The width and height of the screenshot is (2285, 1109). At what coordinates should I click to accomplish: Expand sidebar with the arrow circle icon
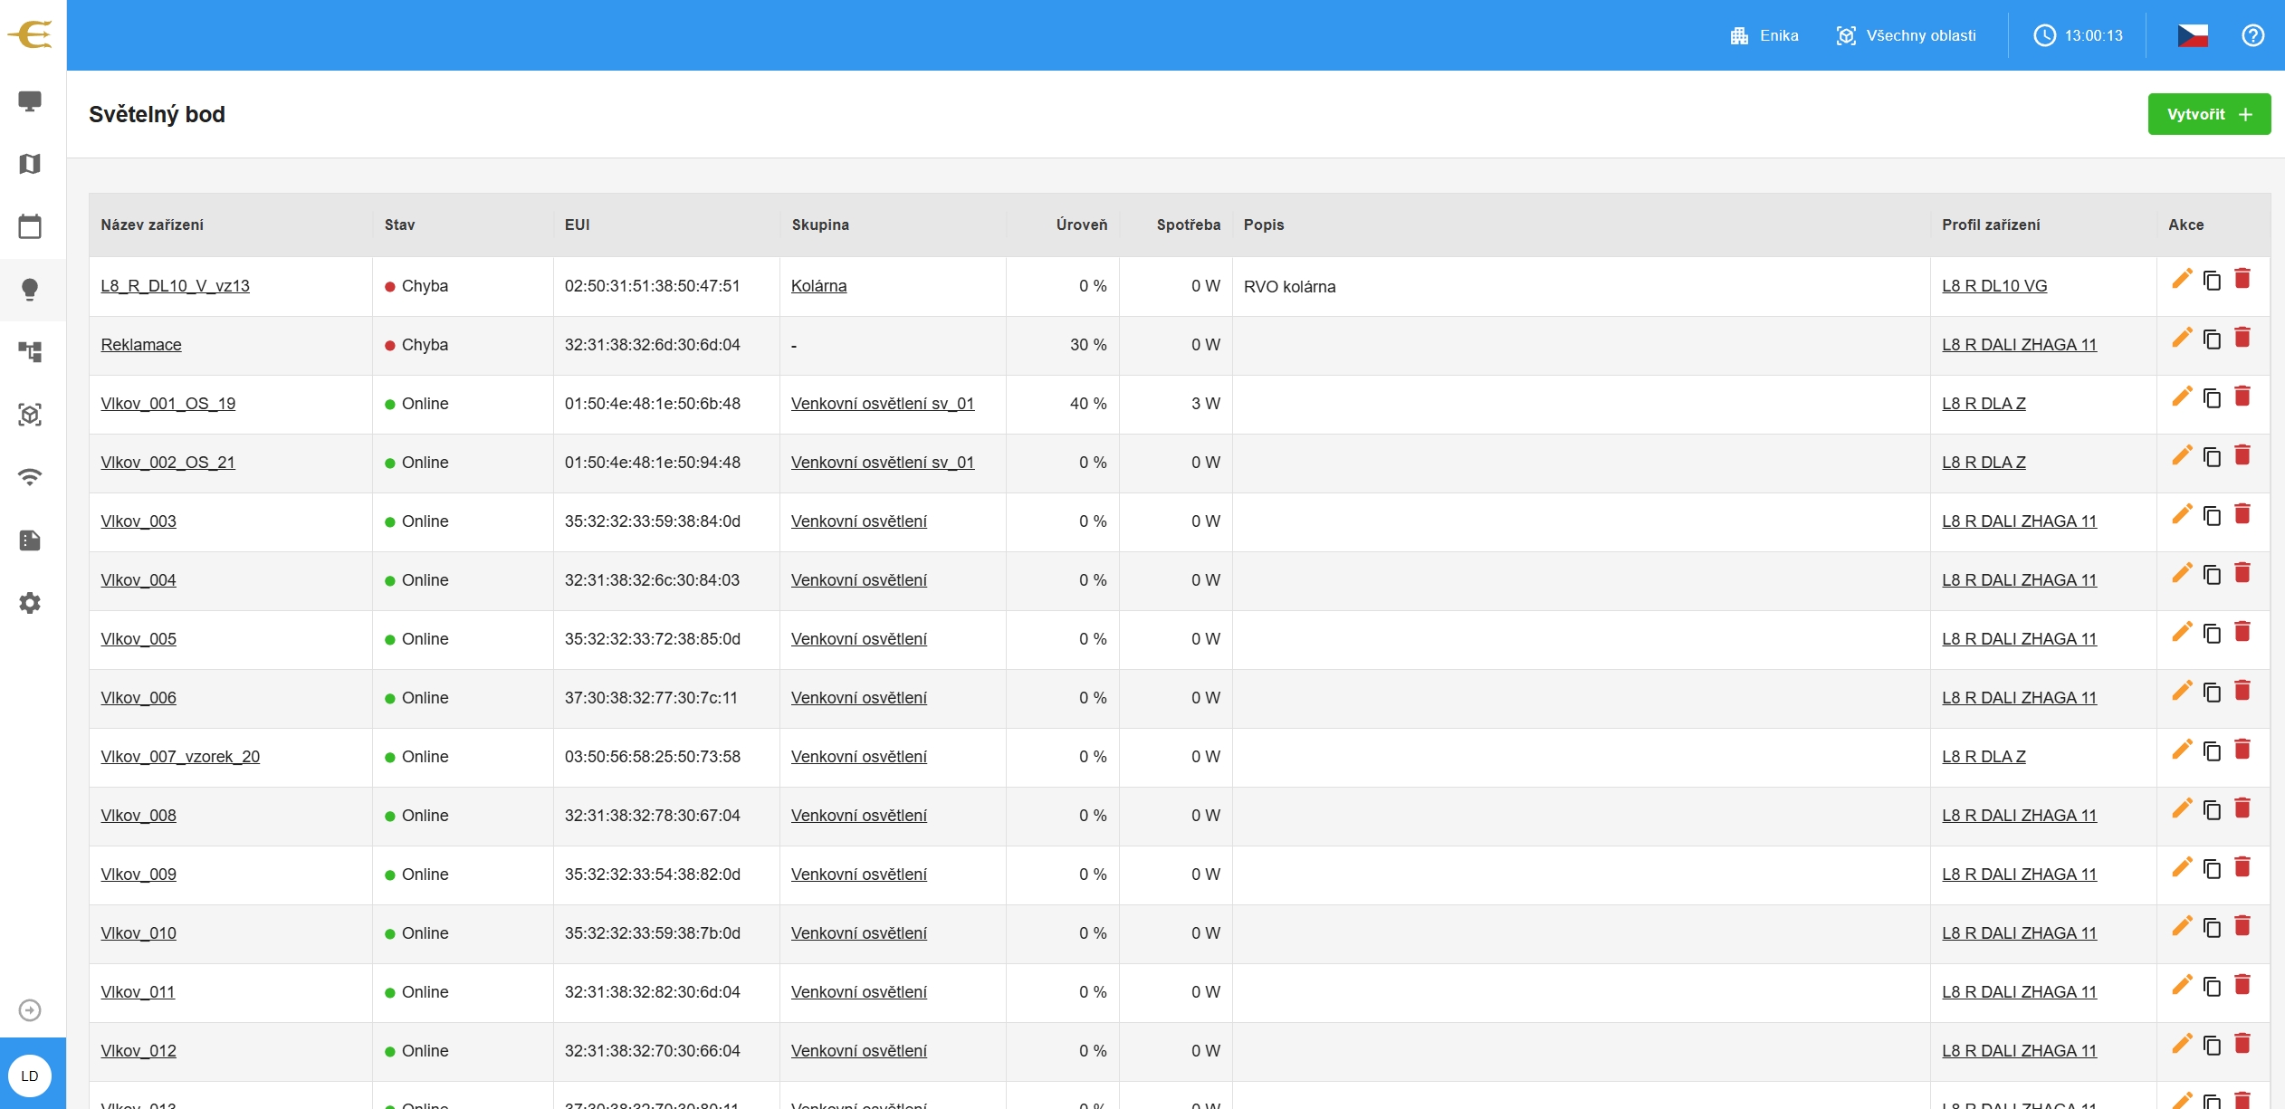[30, 1010]
